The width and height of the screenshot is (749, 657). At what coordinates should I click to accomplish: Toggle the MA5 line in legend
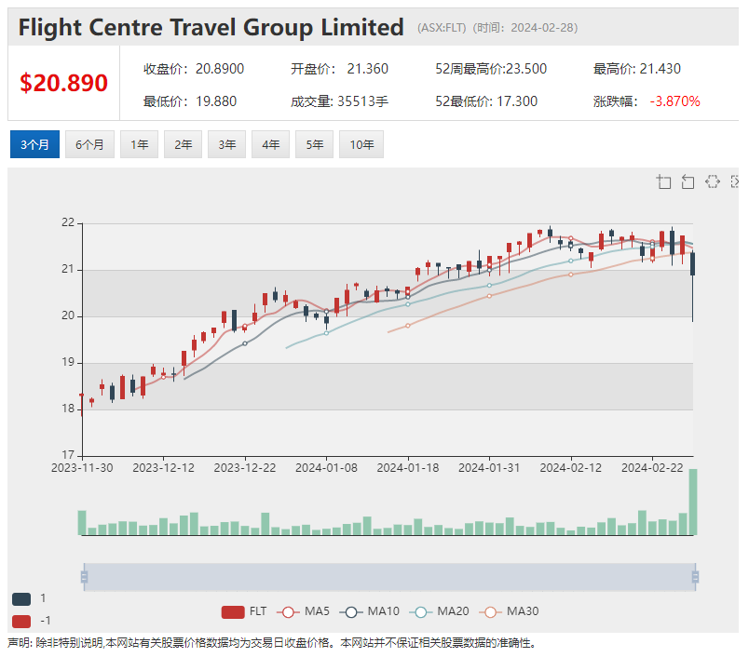point(303,611)
